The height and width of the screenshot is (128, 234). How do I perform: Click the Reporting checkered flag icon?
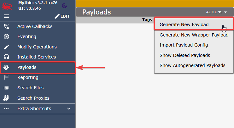click(x=6, y=77)
